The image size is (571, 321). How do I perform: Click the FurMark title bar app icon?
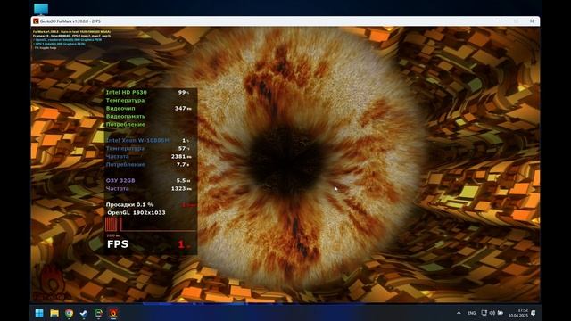coord(36,21)
